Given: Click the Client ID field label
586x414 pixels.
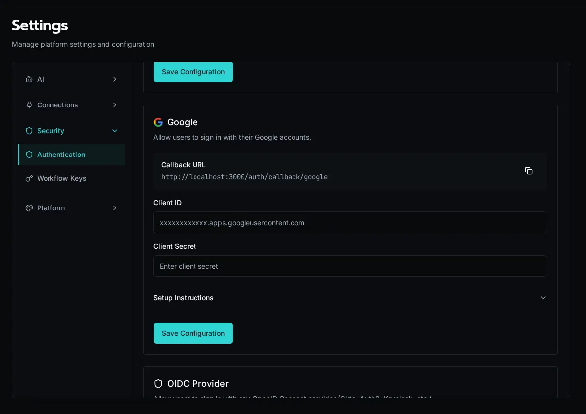Looking at the screenshot, I should (x=167, y=203).
